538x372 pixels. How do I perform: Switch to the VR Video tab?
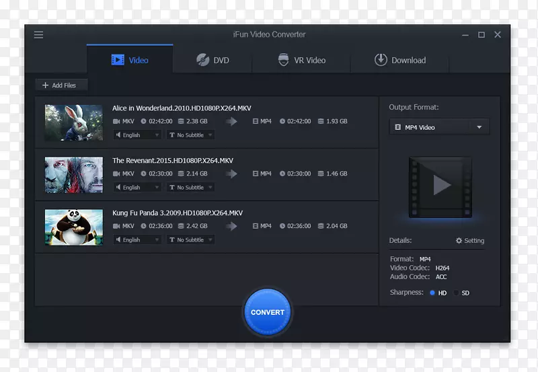point(301,61)
